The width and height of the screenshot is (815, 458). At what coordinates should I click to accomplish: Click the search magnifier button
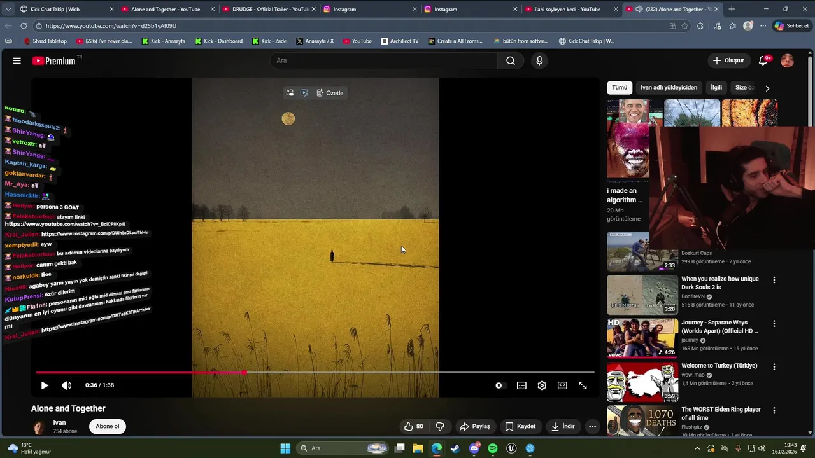click(x=511, y=60)
